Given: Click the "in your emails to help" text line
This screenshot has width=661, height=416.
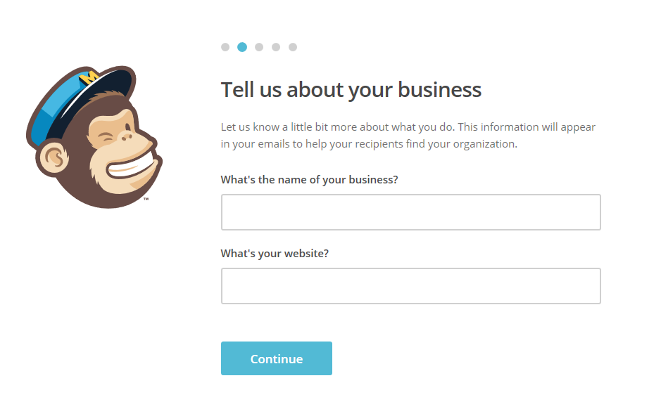Looking at the screenshot, I should pos(368,144).
